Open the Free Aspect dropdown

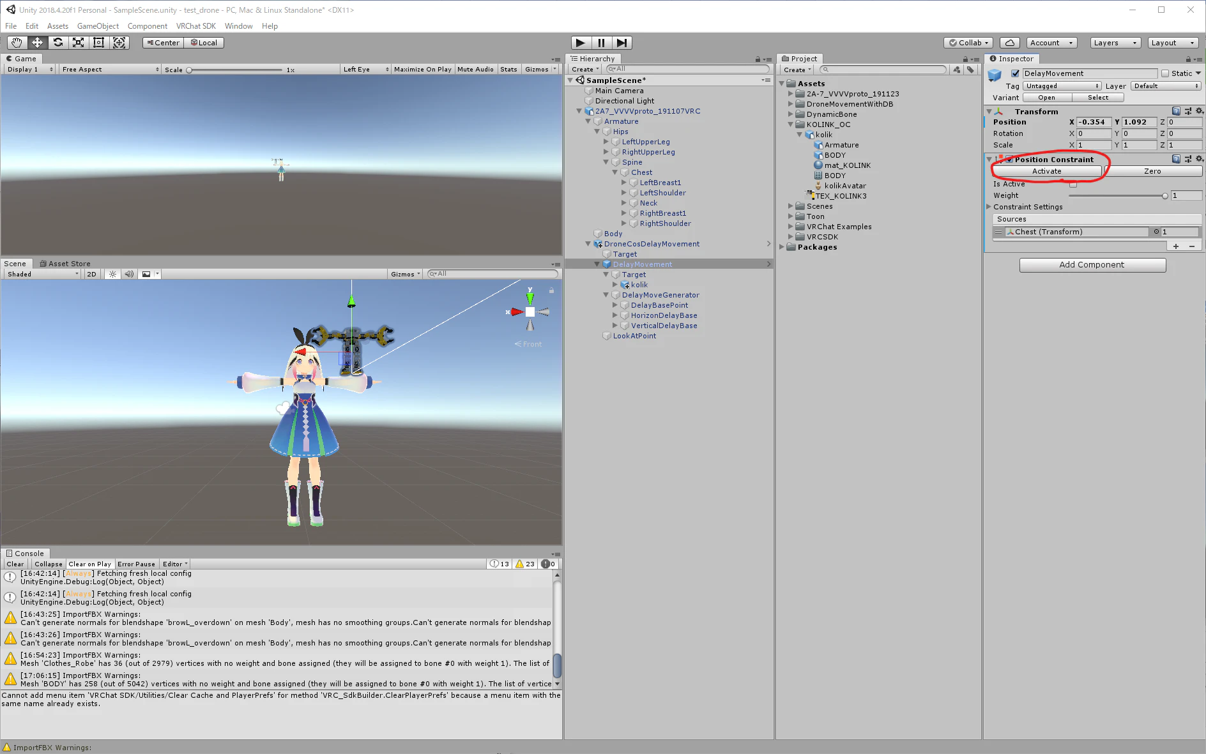point(111,69)
